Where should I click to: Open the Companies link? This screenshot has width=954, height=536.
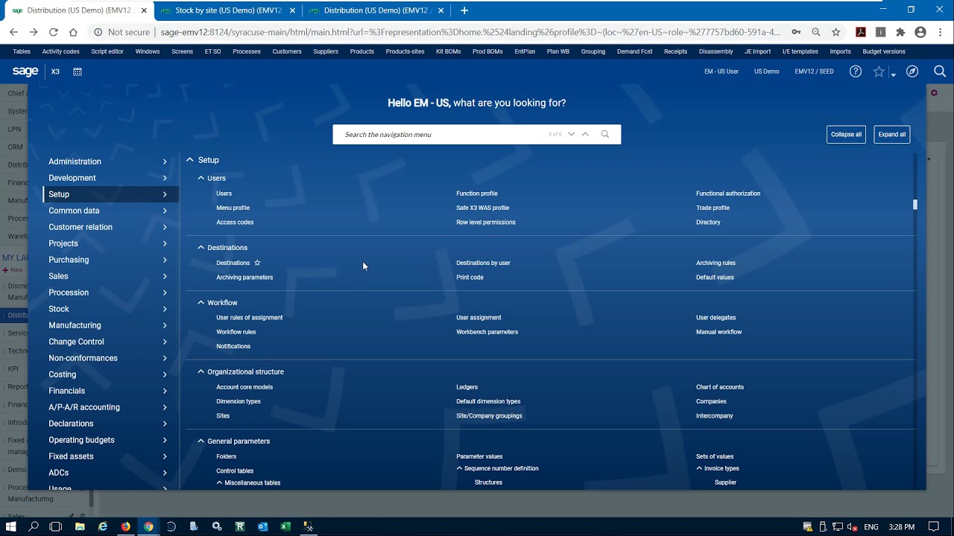[711, 401]
